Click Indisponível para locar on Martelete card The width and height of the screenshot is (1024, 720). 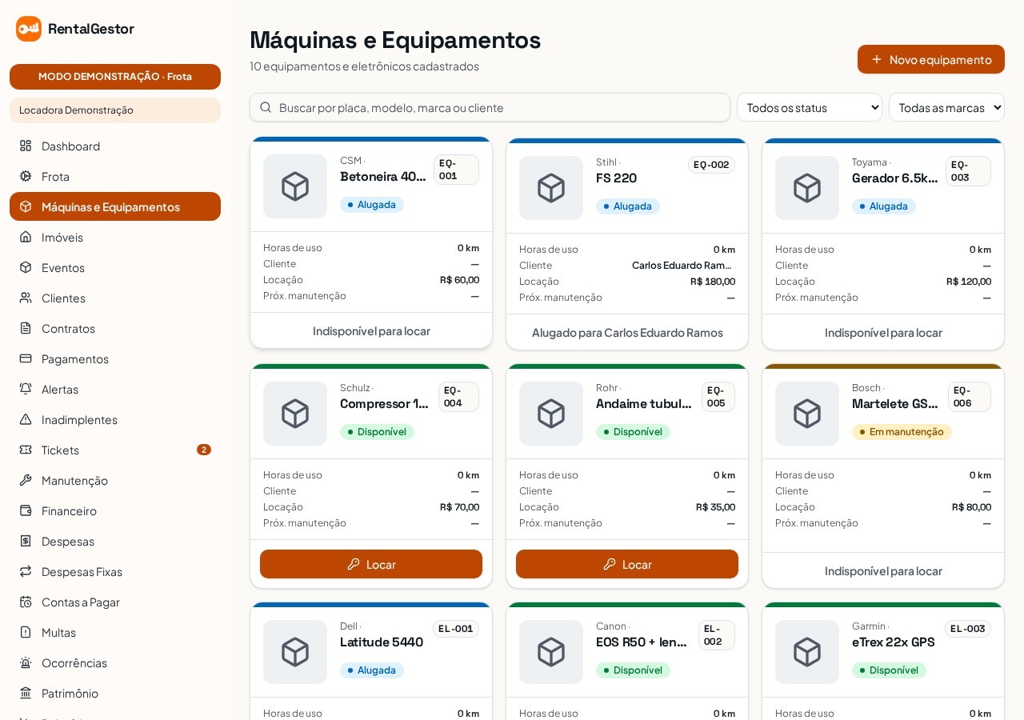(883, 570)
